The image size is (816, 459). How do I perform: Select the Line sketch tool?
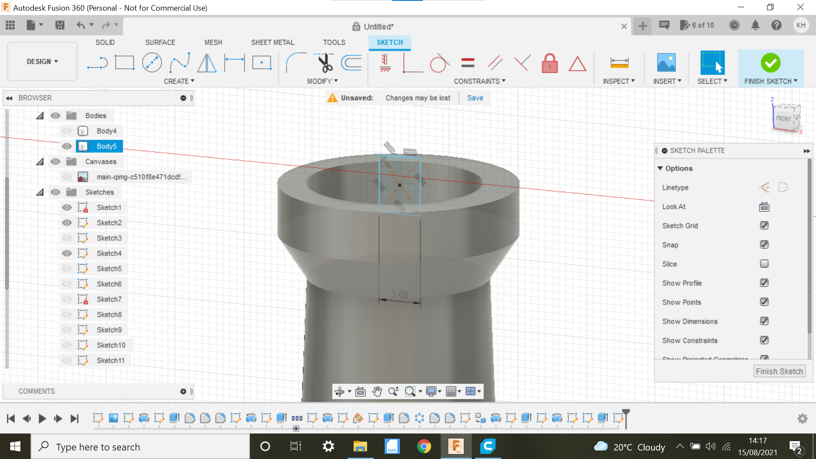tap(97, 63)
